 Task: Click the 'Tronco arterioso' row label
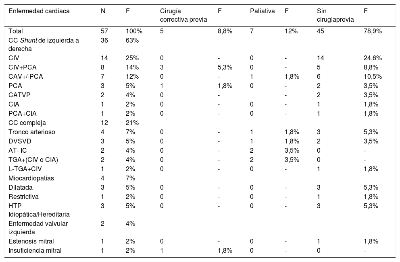click(32, 131)
